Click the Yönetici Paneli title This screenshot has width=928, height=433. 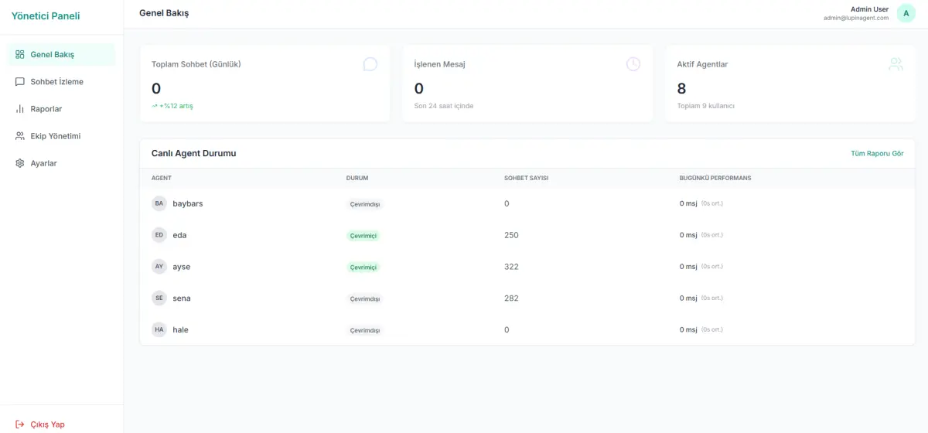coord(46,15)
